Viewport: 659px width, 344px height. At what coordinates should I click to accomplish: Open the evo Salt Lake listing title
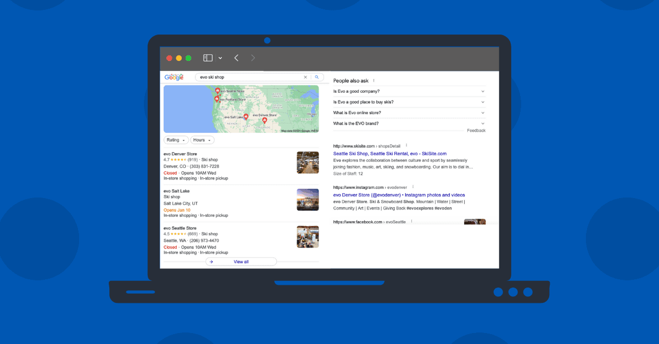[176, 191]
